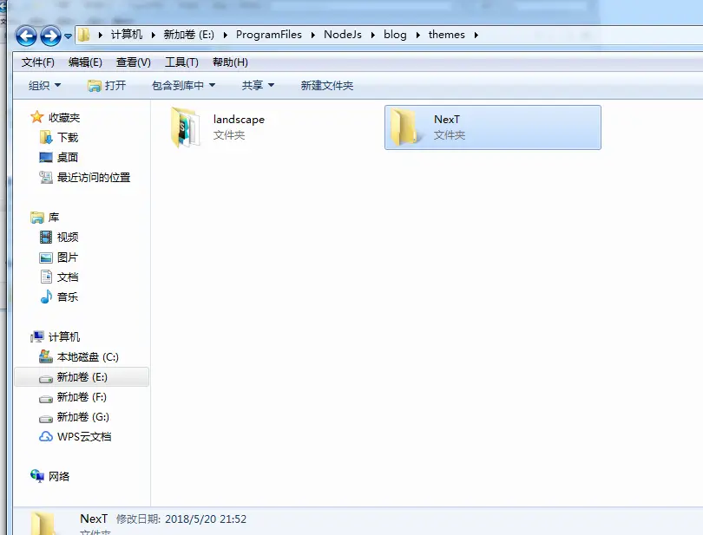703x535 pixels.
Task: Open 网络 in navigation pane
Action: pos(49,476)
